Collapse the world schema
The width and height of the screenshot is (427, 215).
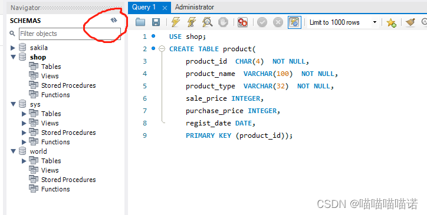click(x=13, y=151)
